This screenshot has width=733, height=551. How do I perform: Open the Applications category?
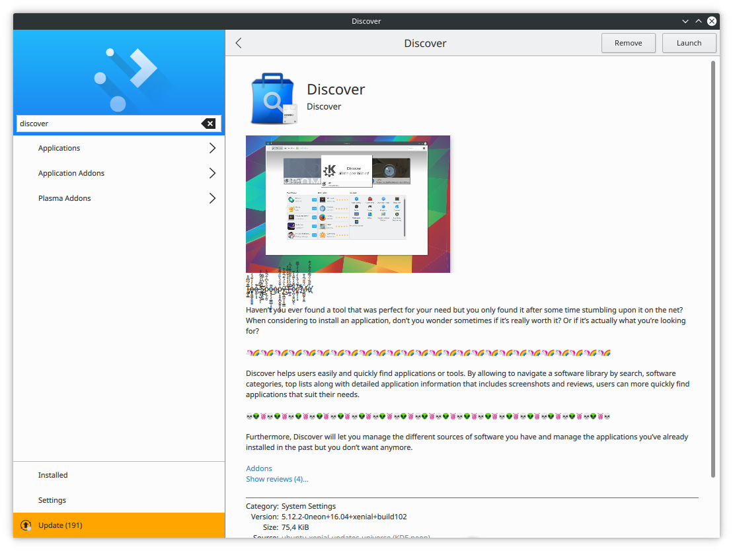[x=119, y=148]
